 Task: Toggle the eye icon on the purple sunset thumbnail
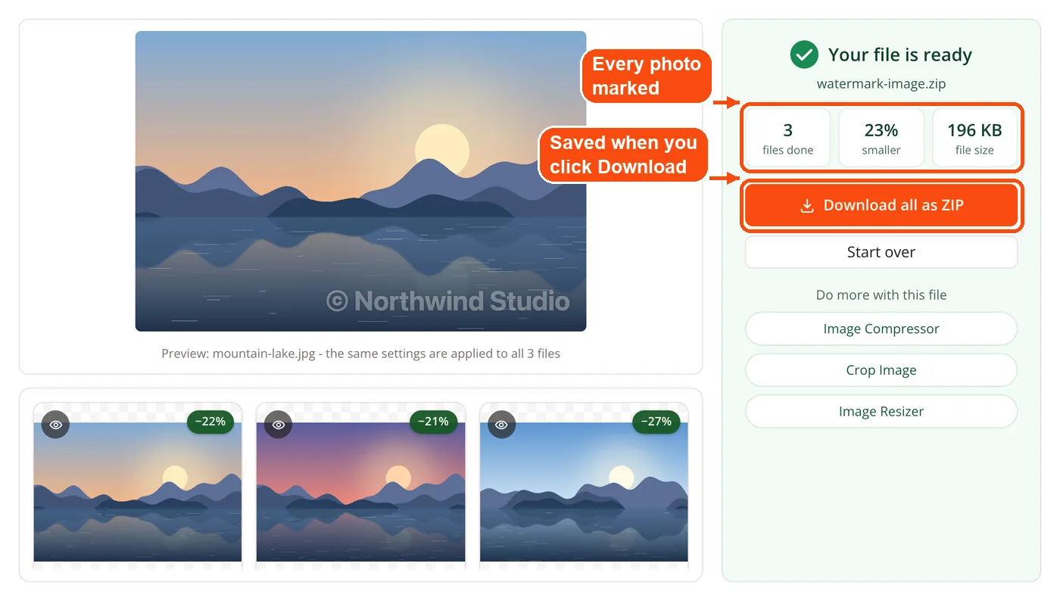(278, 425)
